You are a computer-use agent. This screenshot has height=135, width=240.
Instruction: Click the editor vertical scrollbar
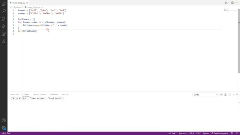(239, 41)
